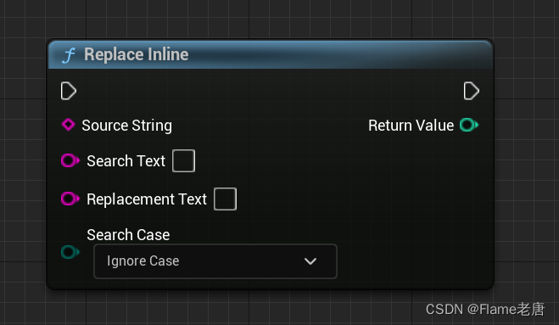The height and width of the screenshot is (325, 559).
Task: Click the Replacement Text label
Action: click(x=147, y=199)
